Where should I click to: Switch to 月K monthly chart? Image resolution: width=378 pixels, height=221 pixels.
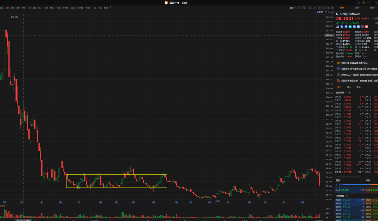coord(13,8)
